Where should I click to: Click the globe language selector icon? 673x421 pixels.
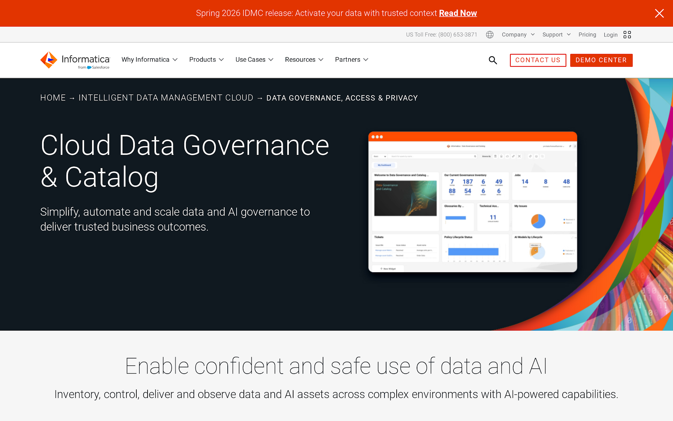pos(490,35)
